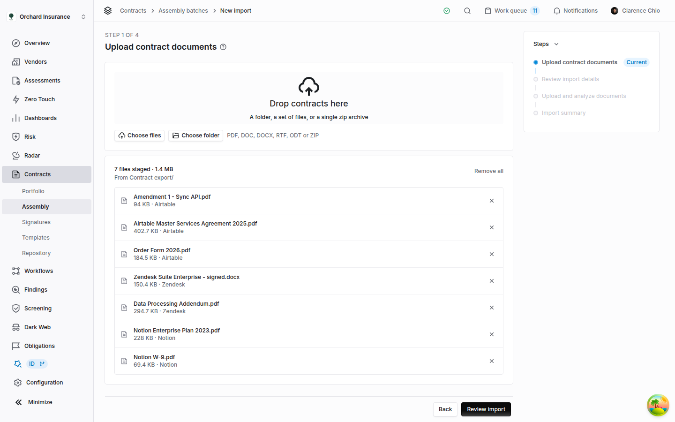Click the Contracts breadcrumb
The width and height of the screenshot is (675, 422).
pos(133,11)
